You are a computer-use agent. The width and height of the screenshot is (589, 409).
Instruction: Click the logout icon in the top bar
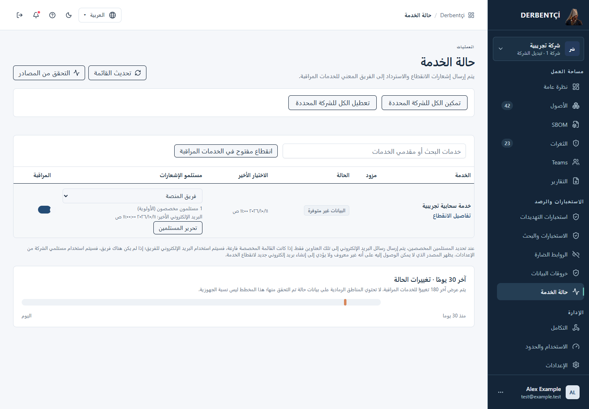(x=20, y=15)
